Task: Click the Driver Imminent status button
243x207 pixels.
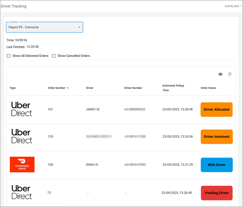Action: [217, 137]
